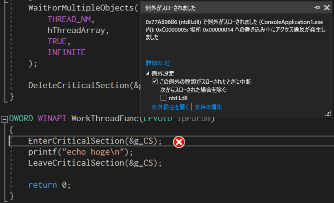Collapse the 例外設定 section
The height and width of the screenshot is (203, 334).
coord(148,74)
